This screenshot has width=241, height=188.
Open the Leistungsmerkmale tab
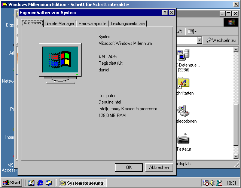[x=128, y=24]
